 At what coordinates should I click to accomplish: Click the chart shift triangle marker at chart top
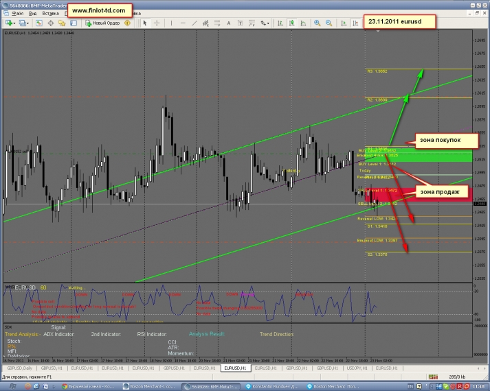[378, 31]
